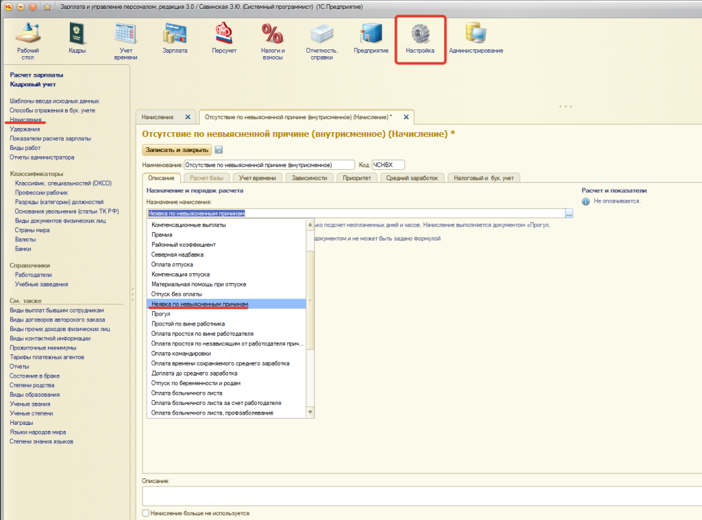Click the Записать и закрыть button
Screen dimensions: 702x520
click(x=177, y=150)
